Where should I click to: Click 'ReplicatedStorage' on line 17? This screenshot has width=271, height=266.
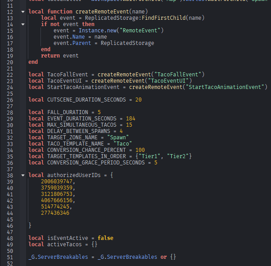(x=127, y=43)
